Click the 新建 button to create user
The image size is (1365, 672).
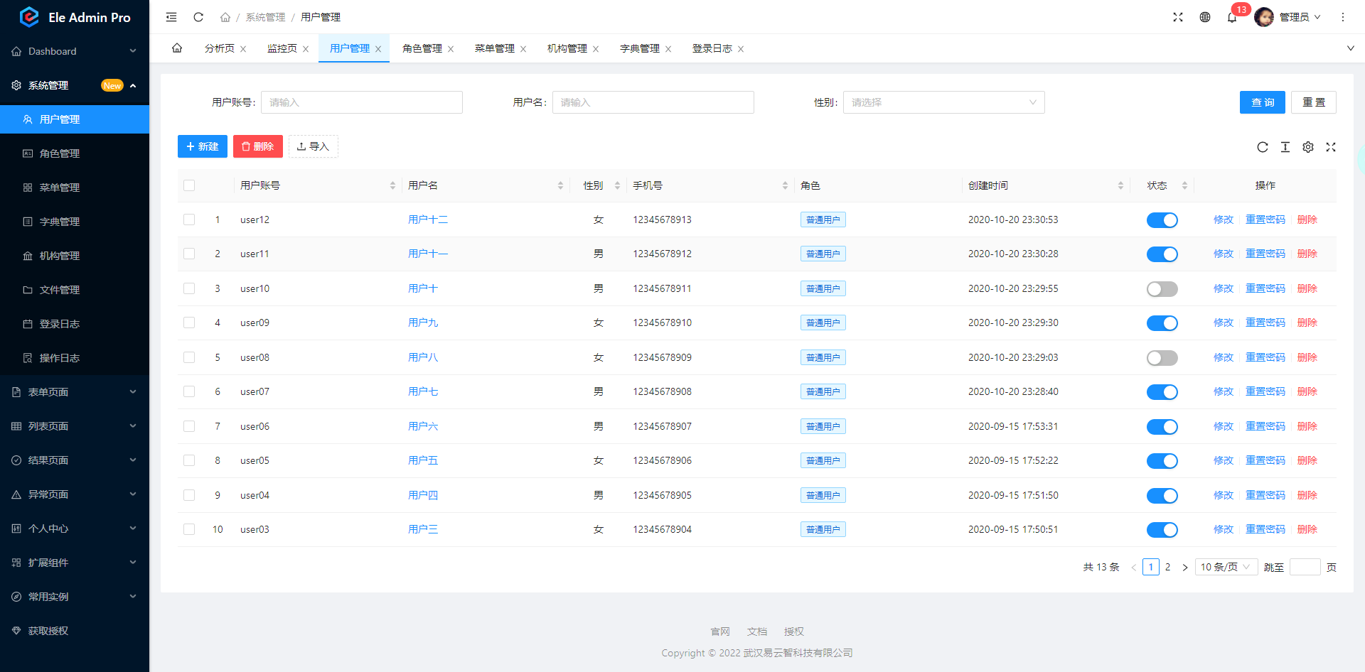pos(202,146)
